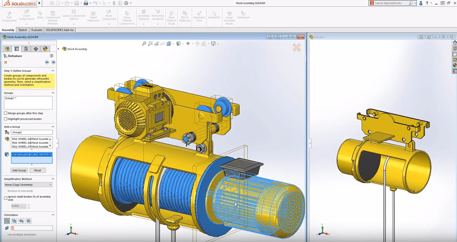The image size is (457, 242).
Task: Switch to the SOLIDWORKS Add-Ins tab
Action: click(60, 30)
